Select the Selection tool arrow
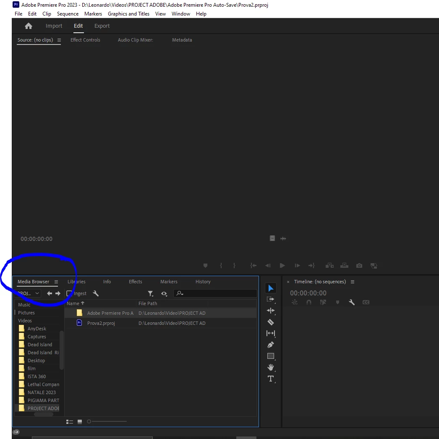439x439 pixels. coord(270,288)
